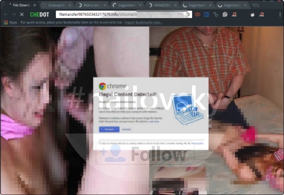Click Learn more link in malware text

click(154, 121)
